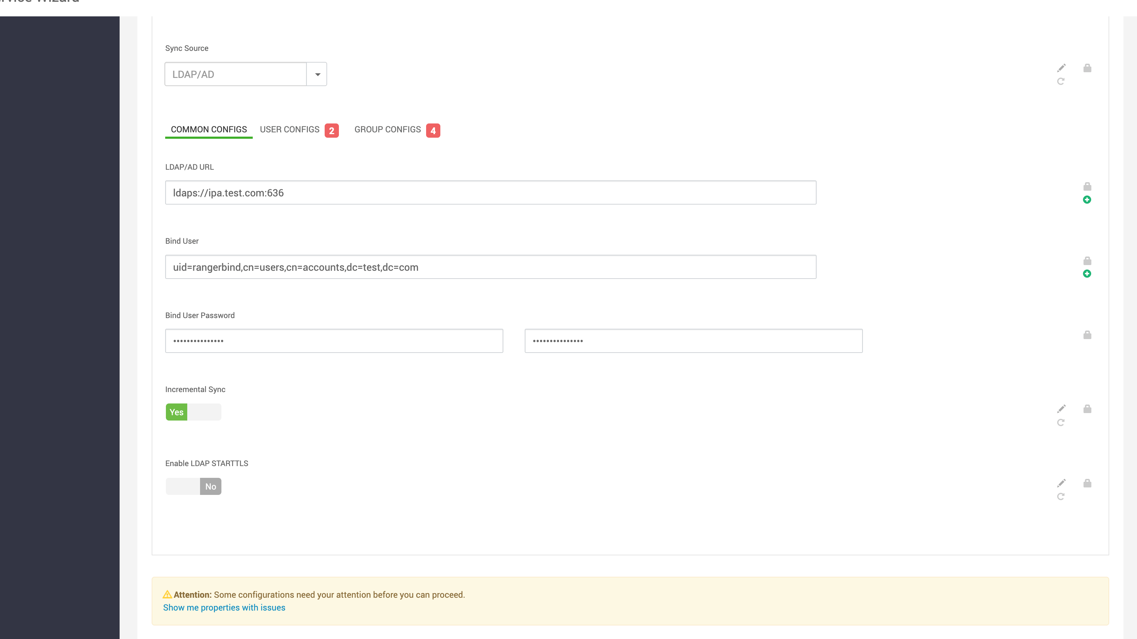Screen dimensions: 1137x639
Task: Click the lock icon beside LDAP/AD URL
Action: 1087,187
